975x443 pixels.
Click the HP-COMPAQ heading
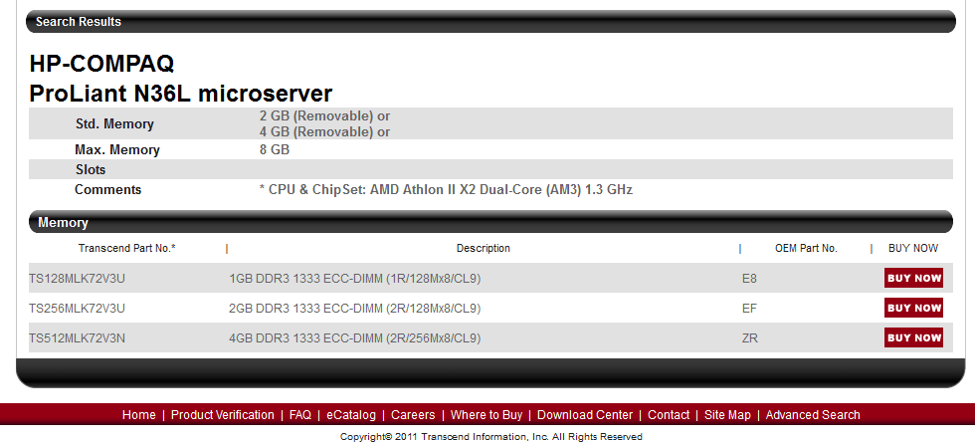tap(101, 64)
